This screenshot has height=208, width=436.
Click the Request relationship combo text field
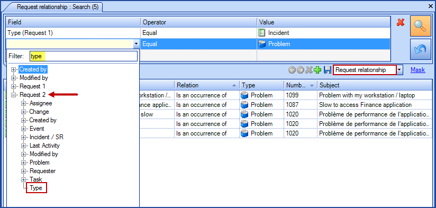(x=365, y=70)
